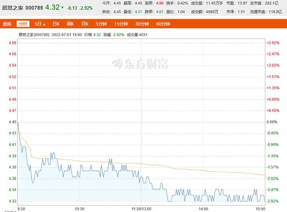Click the current price 4.32 in header
The image size is (287, 212).
(52, 7)
